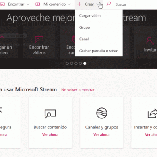
Task: Click the Canales y grupos wave icon
Action: tap(102, 113)
